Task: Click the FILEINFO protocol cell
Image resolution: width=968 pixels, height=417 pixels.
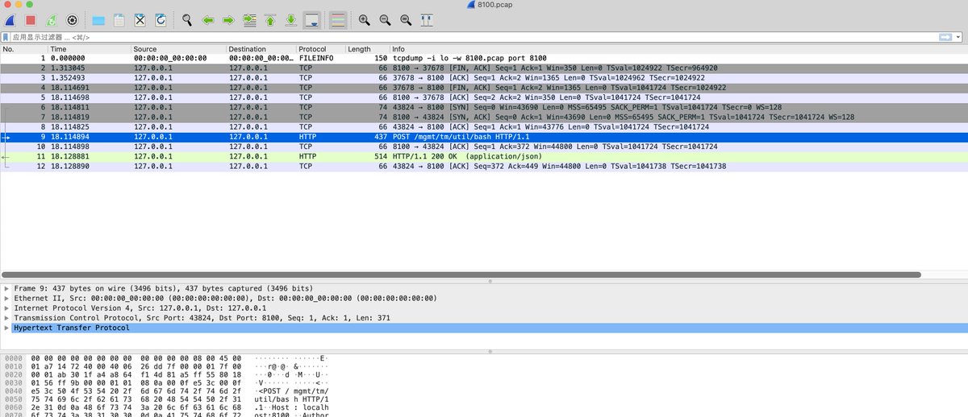Action: pyautogui.click(x=315, y=59)
